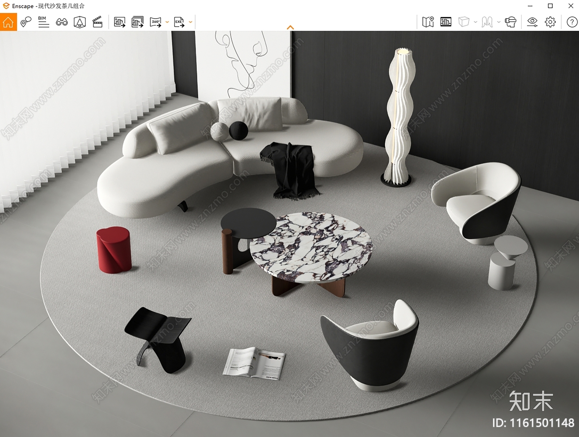Open general settings via the gear icon

coord(550,22)
